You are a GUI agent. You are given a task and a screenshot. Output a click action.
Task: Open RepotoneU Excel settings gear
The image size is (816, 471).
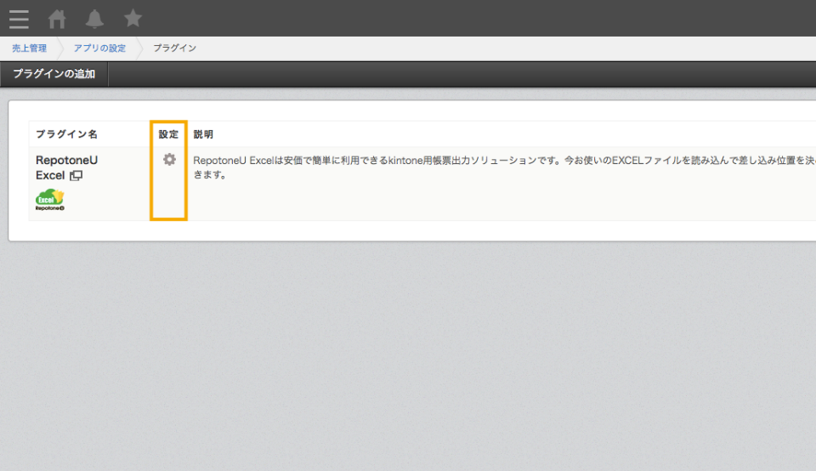pyautogui.click(x=169, y=159)
